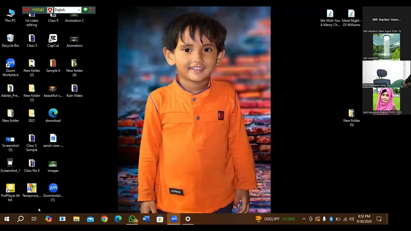Viewport: 411px width, 231px height.
Task: Select the Animation 2 desktop icon
Action: point(74,18)
